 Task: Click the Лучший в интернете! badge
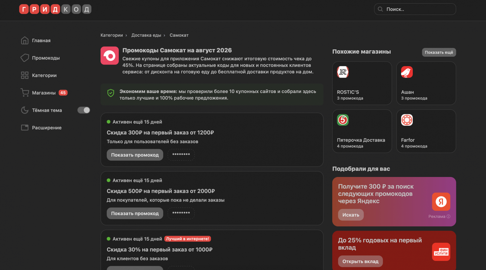click(188, 239)
